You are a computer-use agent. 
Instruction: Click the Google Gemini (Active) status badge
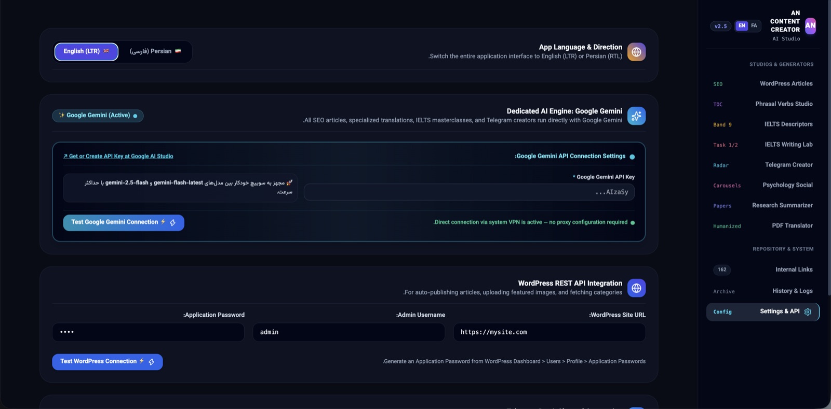coord(98,116)
